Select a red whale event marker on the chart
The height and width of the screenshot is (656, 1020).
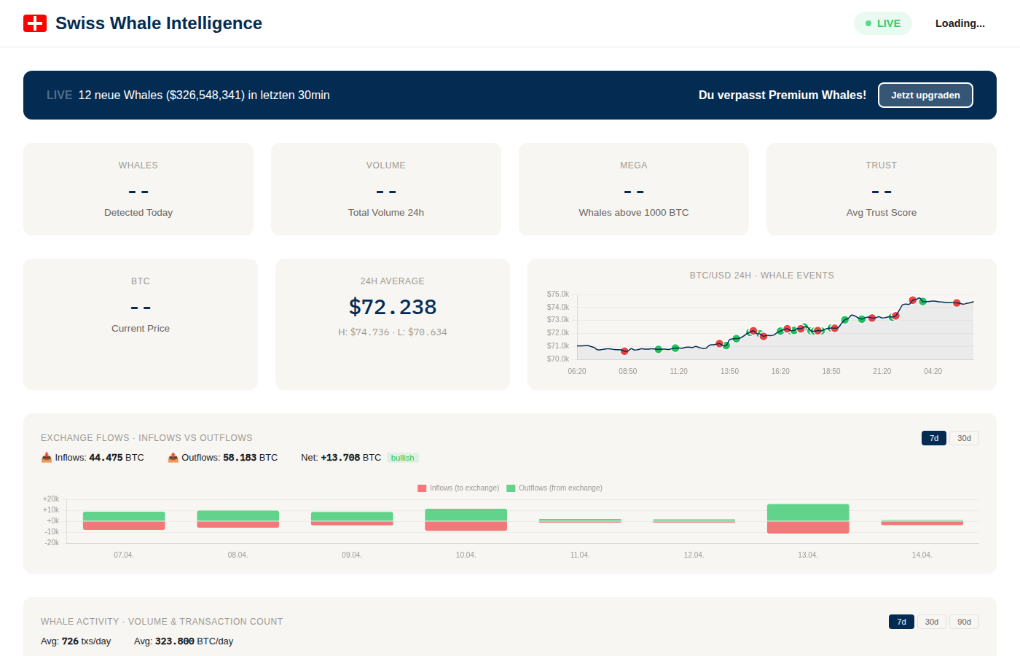[624, 351]
